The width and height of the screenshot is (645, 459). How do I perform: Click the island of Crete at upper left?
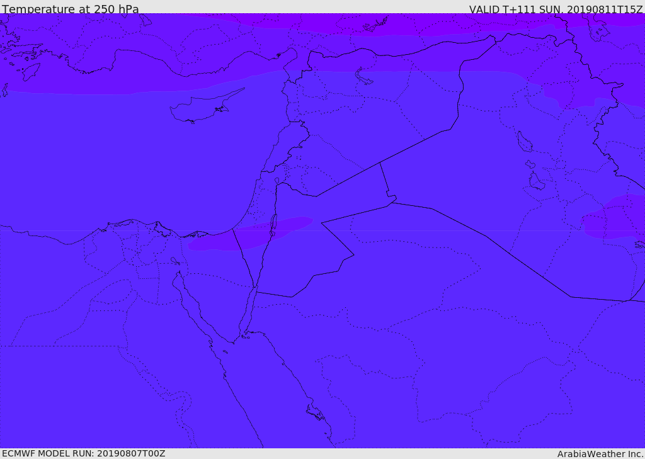31,72
